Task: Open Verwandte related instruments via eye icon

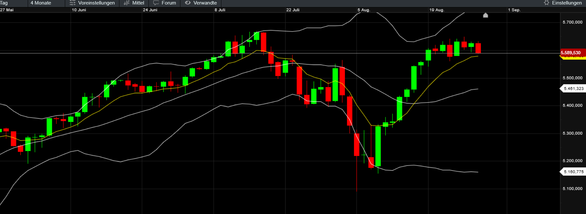Action: [201, 3]
